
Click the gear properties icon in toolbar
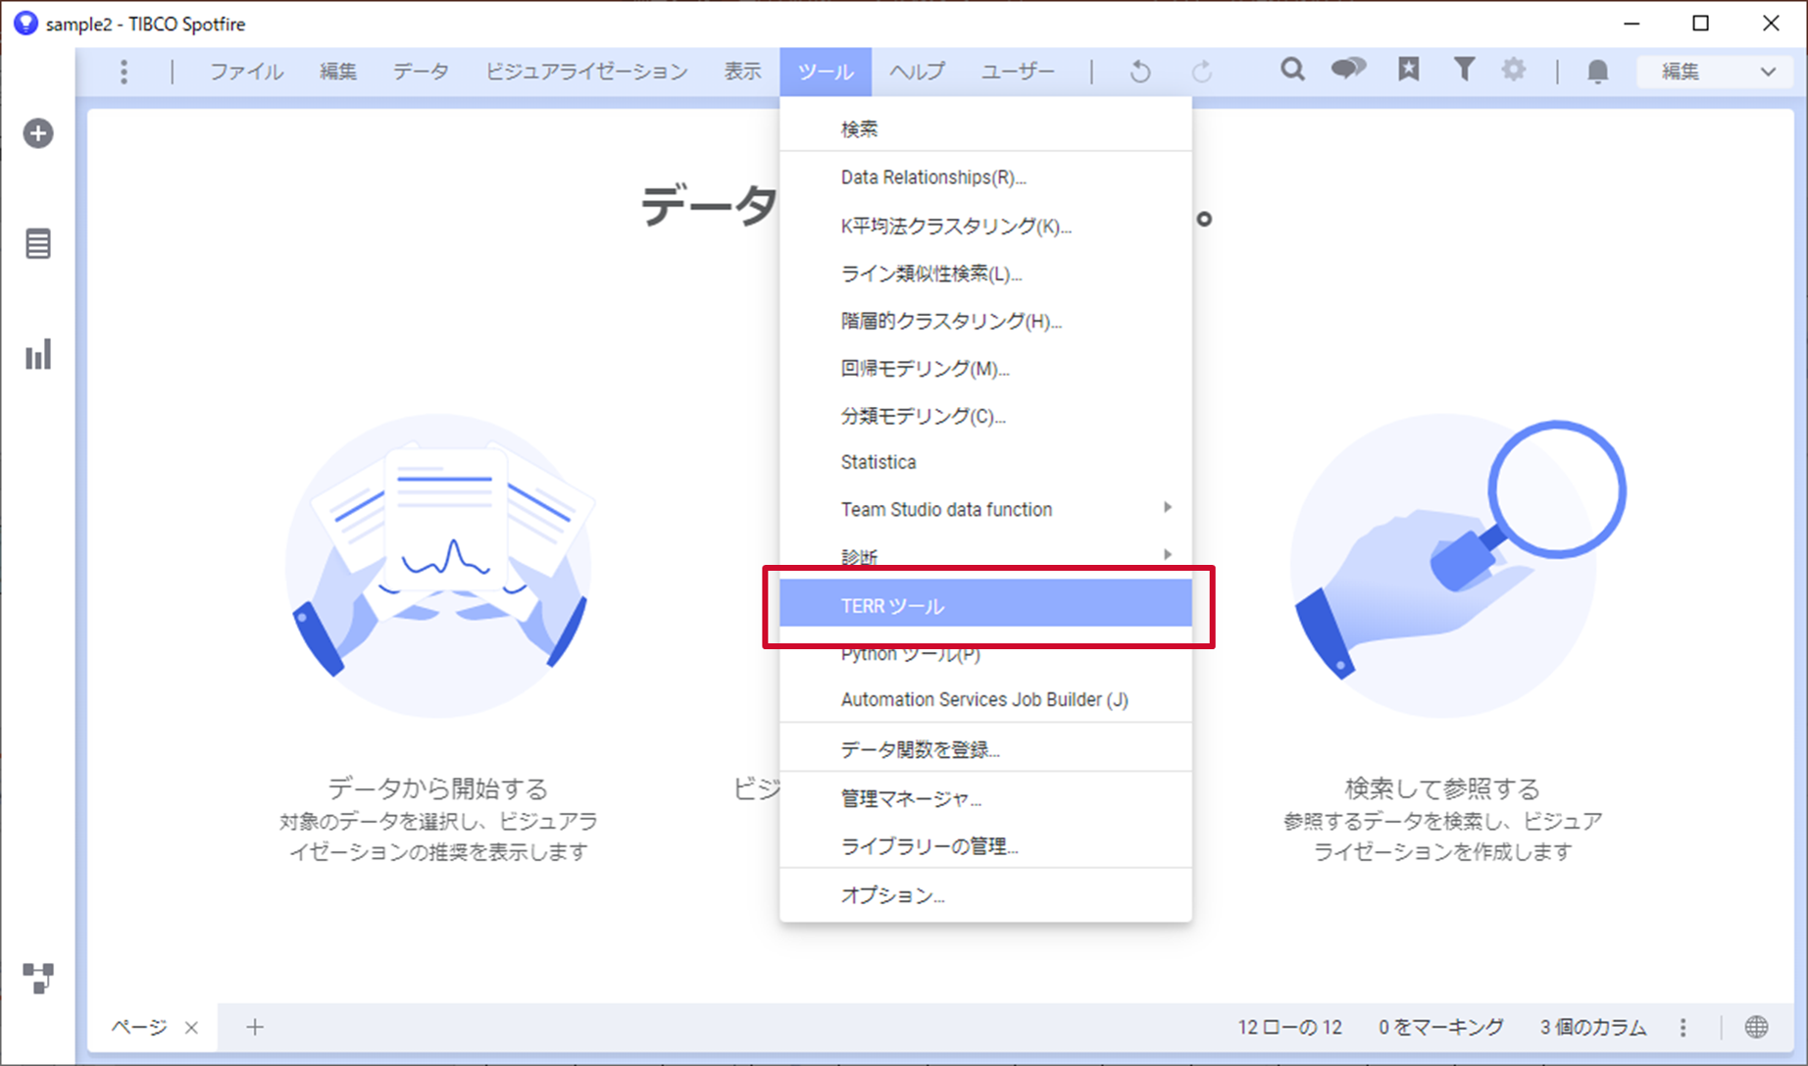[x=1514, y=70]
